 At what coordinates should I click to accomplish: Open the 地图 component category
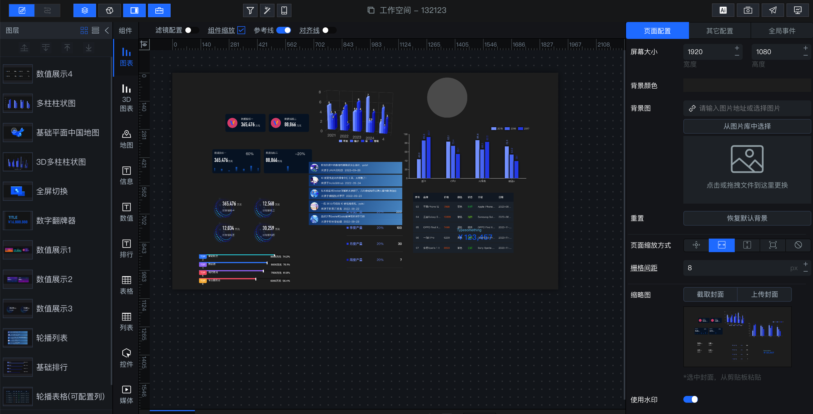[x=126, y=139]
